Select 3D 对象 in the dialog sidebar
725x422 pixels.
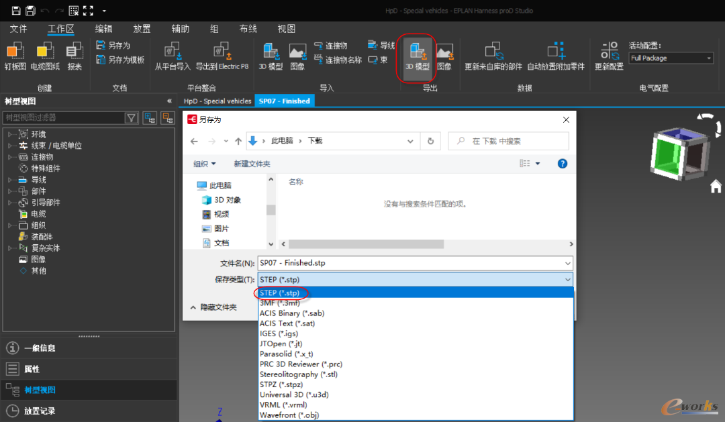[222, 200]
